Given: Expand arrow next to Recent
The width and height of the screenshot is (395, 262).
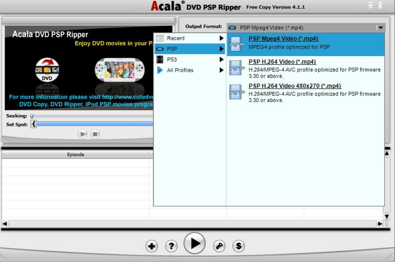Looking at the screenshot, I should (222, 38).
